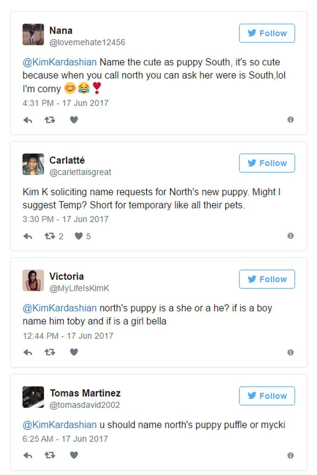The image size is (317, 475).
Task: Click Tomas Martinez's avatar thumbnail
Action: [33, 397]
